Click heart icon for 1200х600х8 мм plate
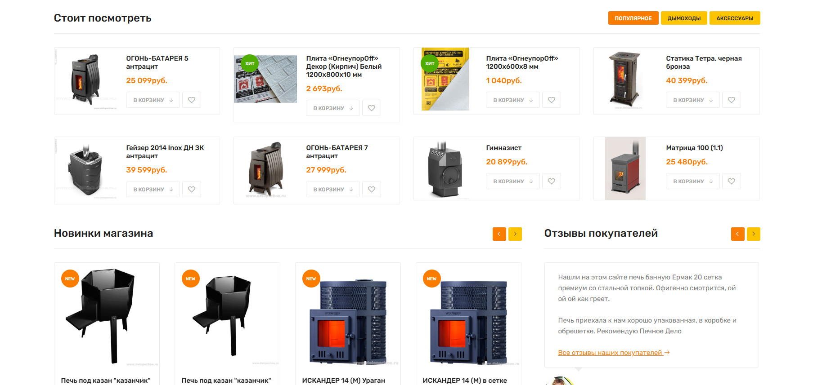The height and width of the screenshot is (385, 813). coord(552,100)
